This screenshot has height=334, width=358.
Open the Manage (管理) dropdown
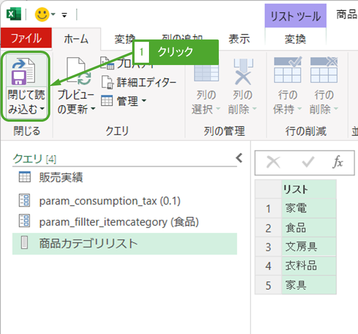124,100
